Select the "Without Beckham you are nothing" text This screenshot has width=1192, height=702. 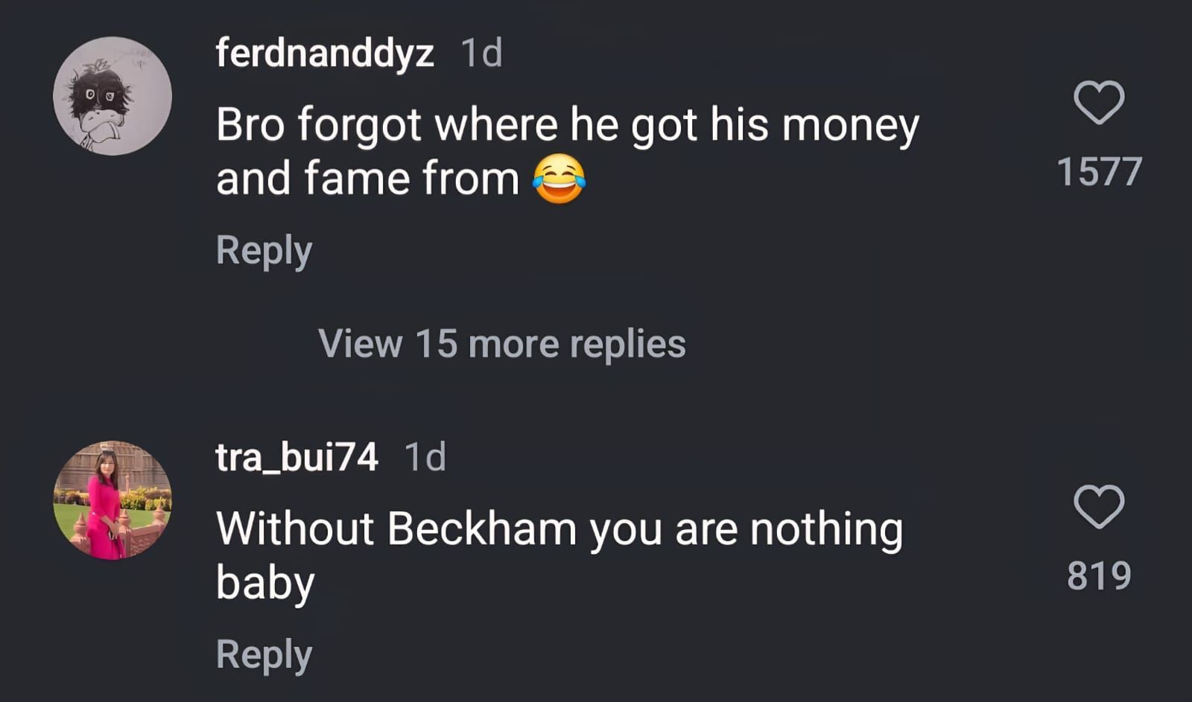click(x=559, y=529)
